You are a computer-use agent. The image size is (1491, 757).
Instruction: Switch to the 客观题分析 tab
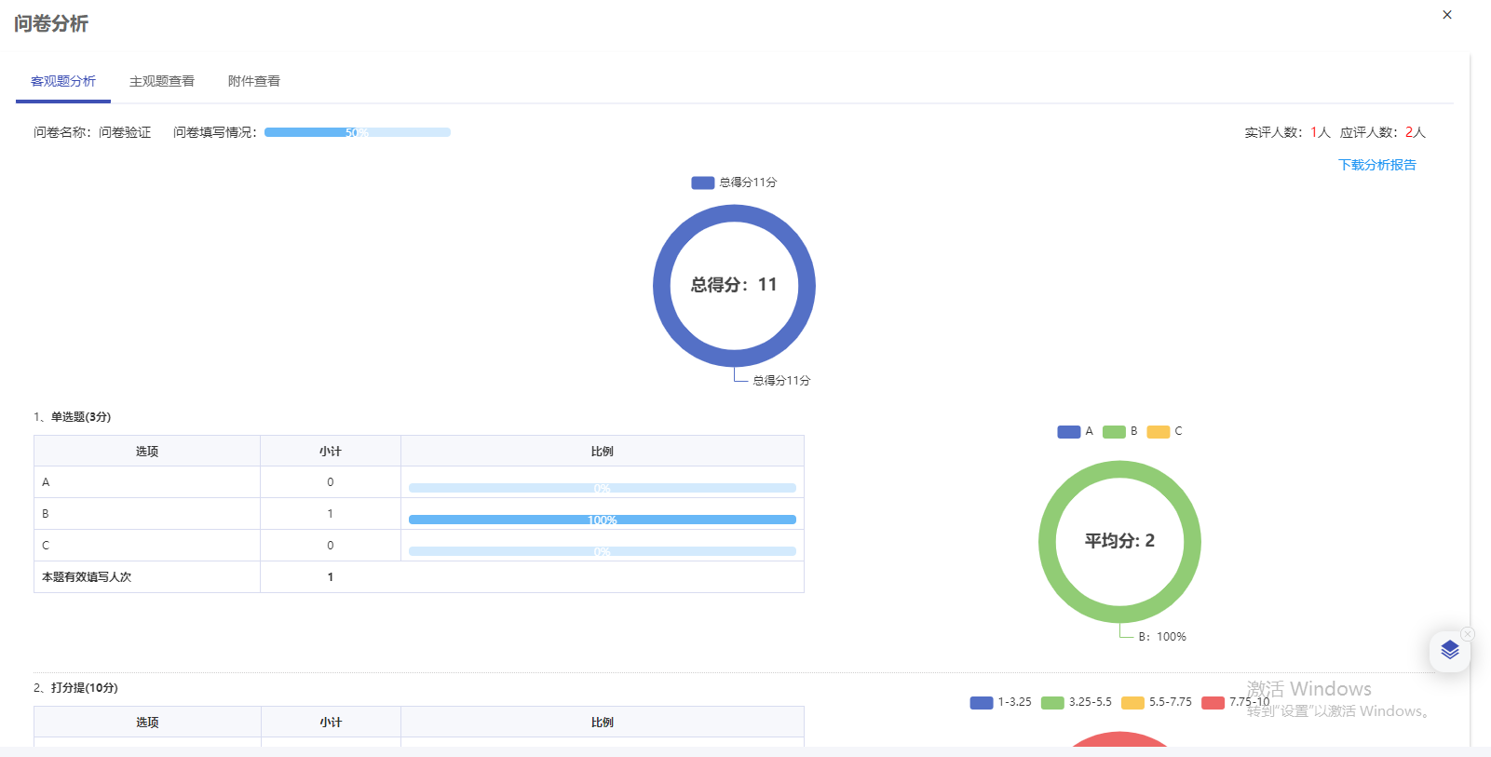[63, 82]
